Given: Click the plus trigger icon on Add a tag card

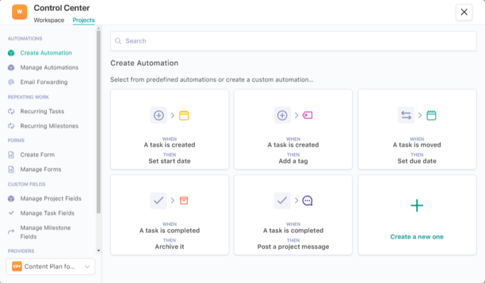Looking at the screenshot, I should (282, 115).
